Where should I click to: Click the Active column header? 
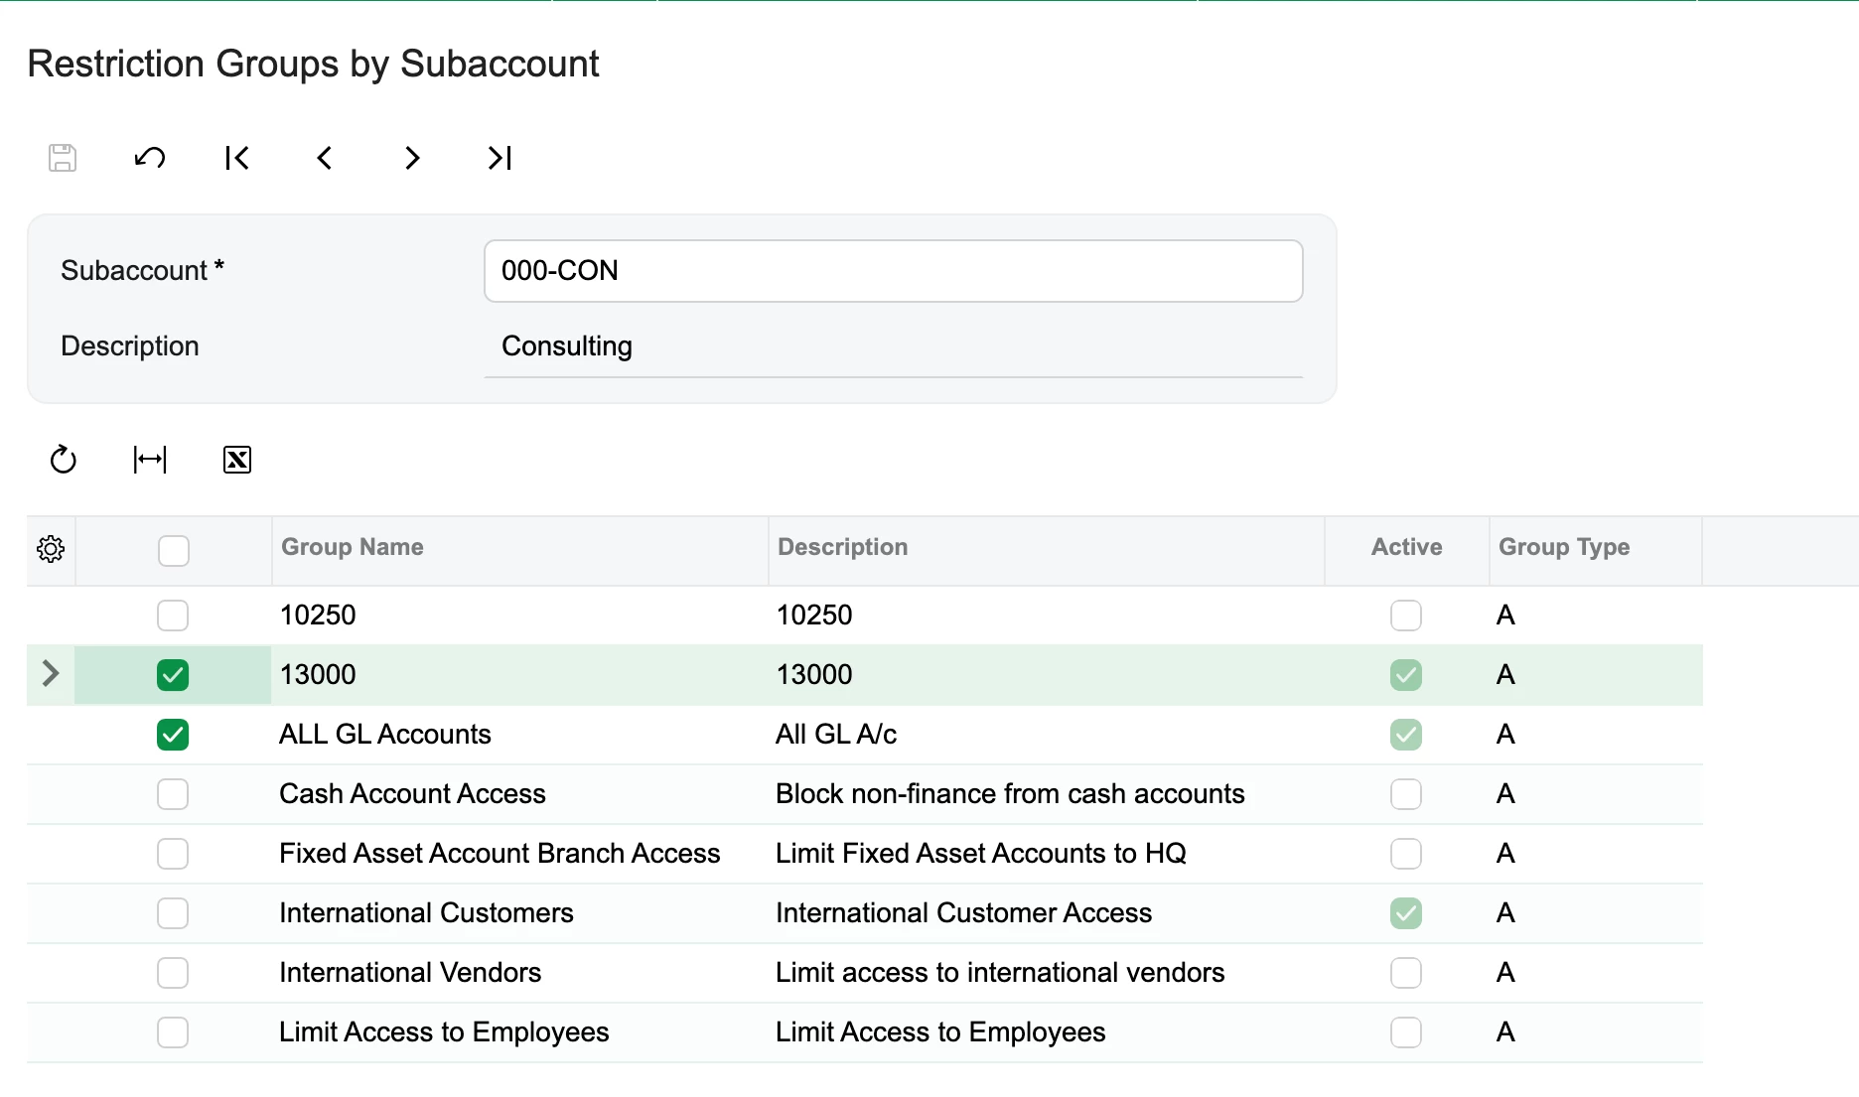(1406, 547)
